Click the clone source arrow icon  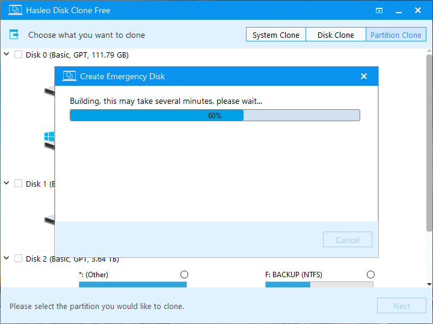click(x=14, y=34)
